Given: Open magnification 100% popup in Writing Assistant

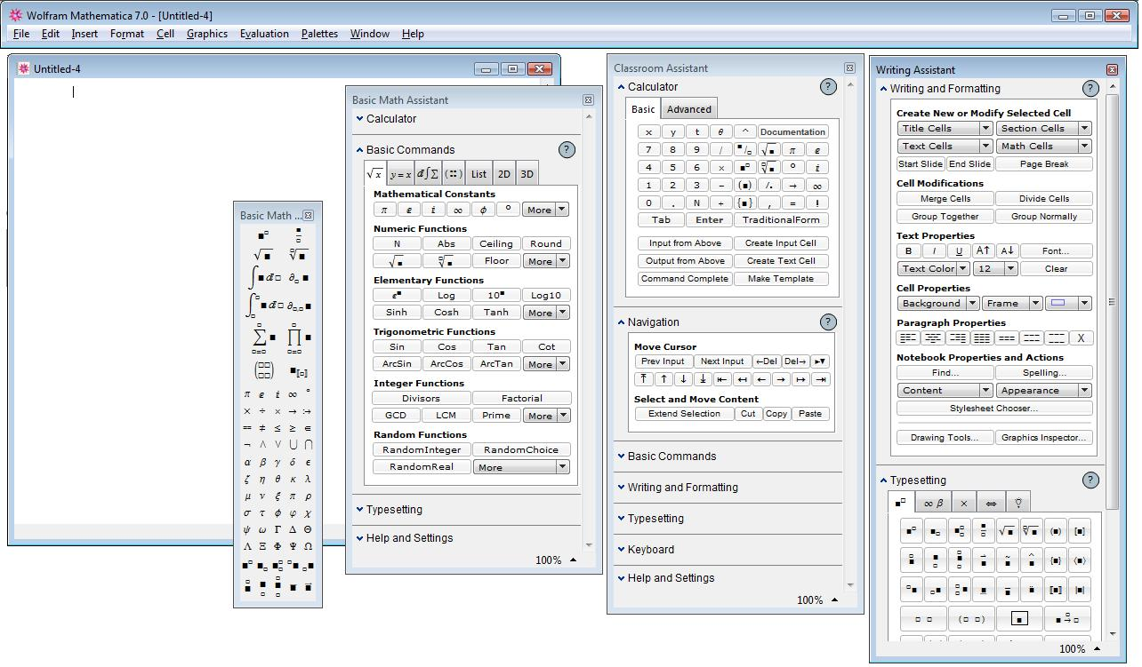Looking at the screenshot, I should pyautogui.click(x=1079, y=649).
